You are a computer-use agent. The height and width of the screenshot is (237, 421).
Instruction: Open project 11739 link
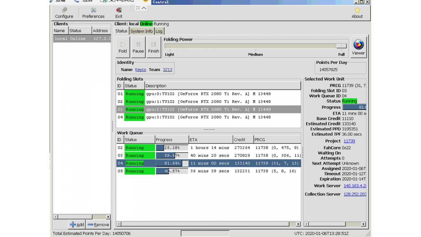coord(349,141)
